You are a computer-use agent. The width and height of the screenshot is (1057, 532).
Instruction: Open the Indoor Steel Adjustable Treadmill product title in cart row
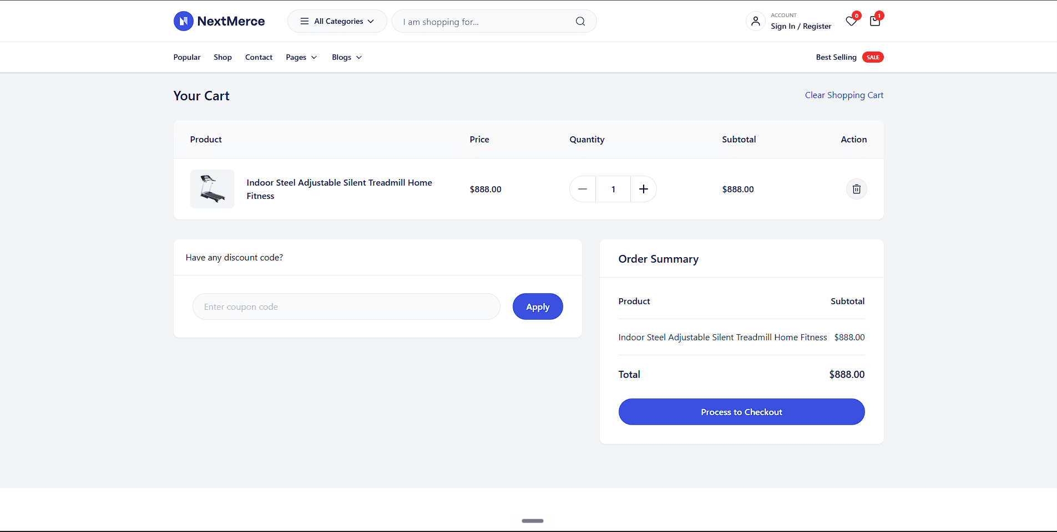[x=339, y=189]
